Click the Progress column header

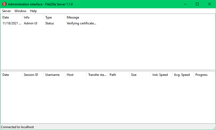[204, 75]
